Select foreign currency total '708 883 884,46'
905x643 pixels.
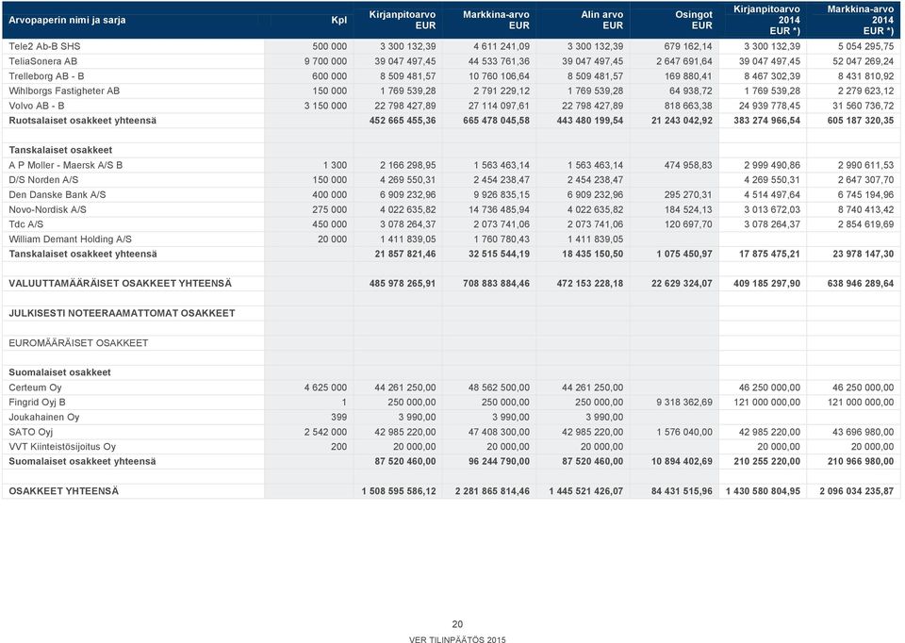tap(497, 284)
